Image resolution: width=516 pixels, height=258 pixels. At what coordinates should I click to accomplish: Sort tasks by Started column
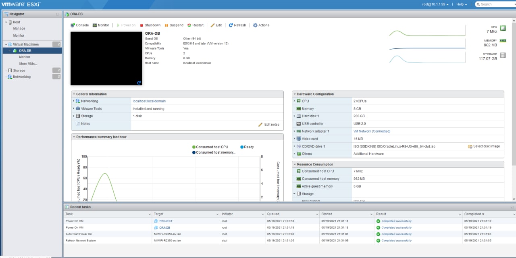pyautogui.click(x=347, y=214)
